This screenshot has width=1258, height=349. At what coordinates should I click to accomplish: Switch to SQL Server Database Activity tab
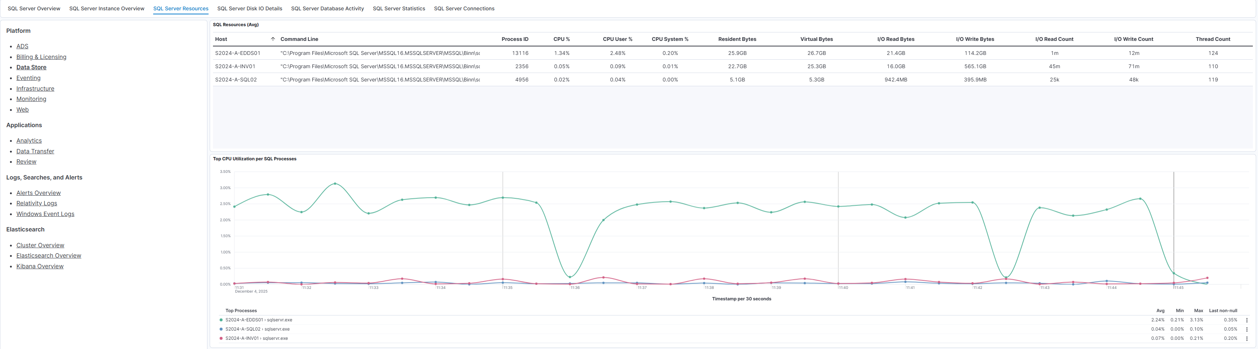tap(327, 8)
